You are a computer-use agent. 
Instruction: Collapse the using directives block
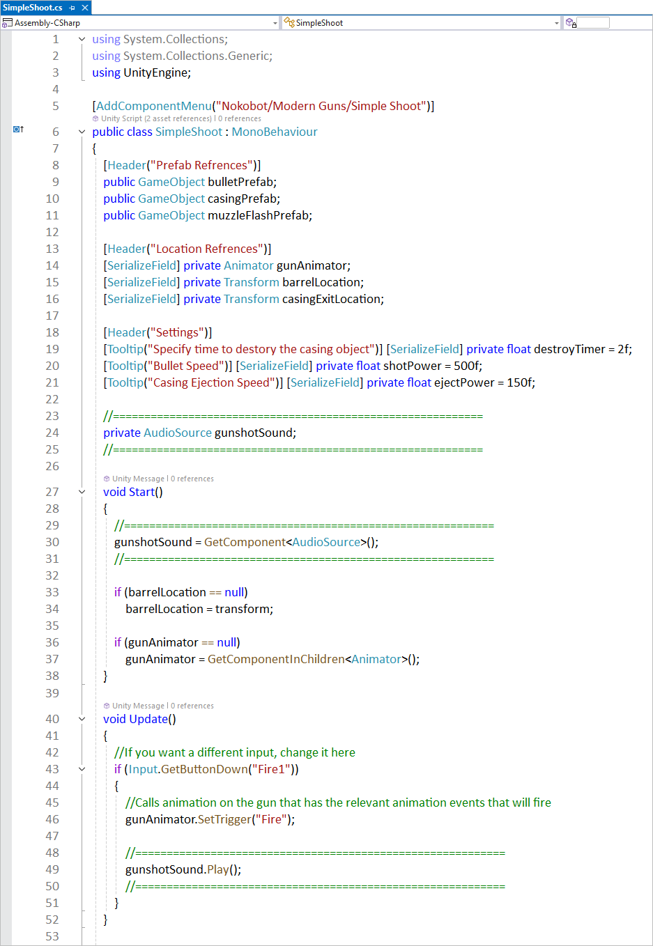point(82,40)
